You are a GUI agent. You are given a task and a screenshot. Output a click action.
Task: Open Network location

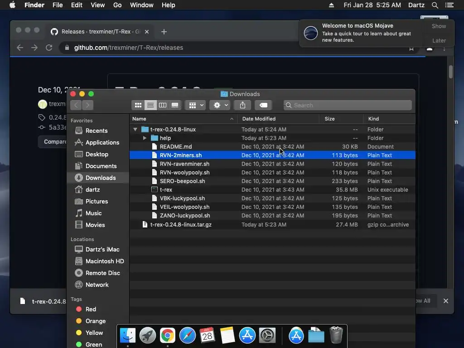[x=98, y=285]
